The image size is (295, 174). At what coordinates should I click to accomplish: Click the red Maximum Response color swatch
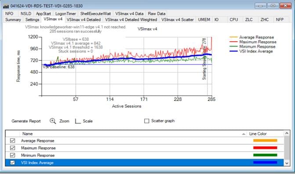[265, 148]
